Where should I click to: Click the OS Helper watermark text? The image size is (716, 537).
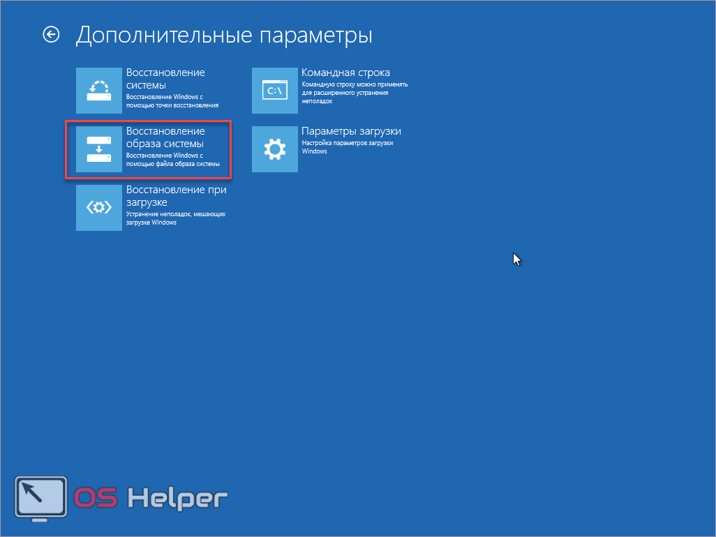point(151,499)
